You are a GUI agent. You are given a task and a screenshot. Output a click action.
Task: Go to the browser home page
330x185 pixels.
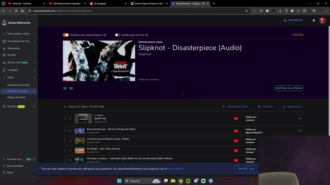click(x=22, y=11)
